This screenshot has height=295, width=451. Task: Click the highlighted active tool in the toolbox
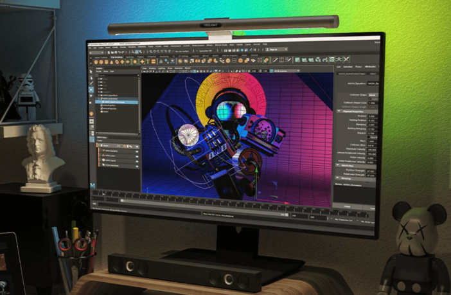pos(91,89)
